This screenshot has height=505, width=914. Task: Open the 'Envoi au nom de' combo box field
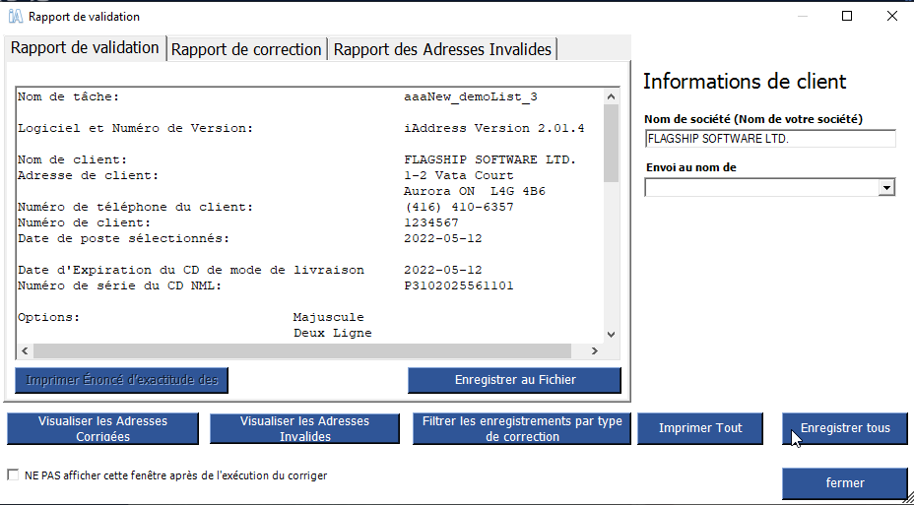(x=769, y=188)
